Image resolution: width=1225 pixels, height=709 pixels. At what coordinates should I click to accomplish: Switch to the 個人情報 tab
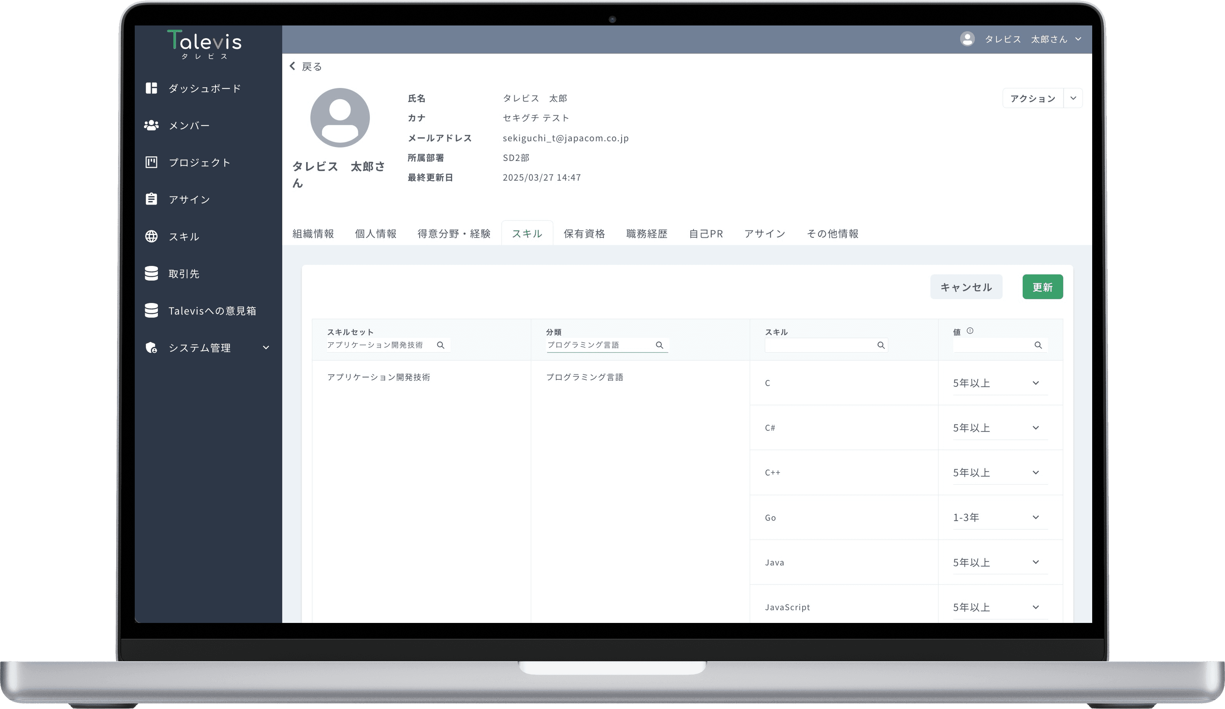[x=376, y=234]
